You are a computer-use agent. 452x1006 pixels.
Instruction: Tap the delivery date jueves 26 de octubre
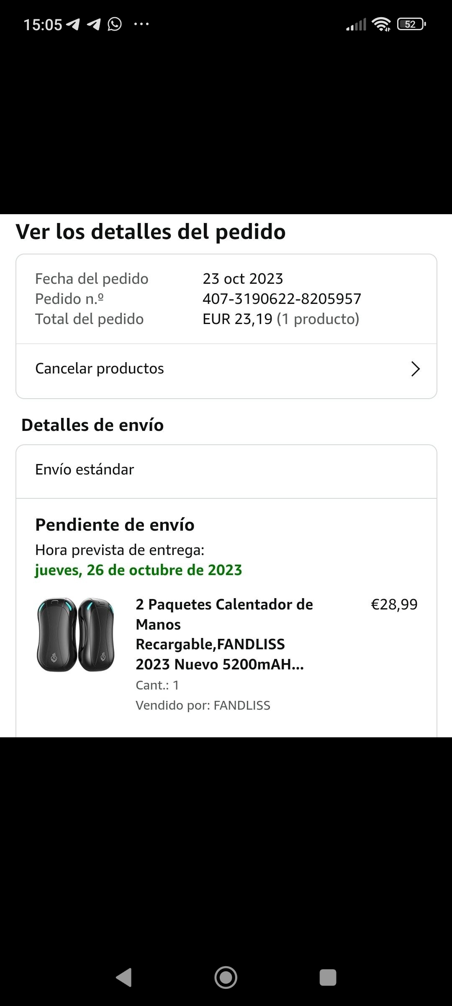tap(138, 570)
